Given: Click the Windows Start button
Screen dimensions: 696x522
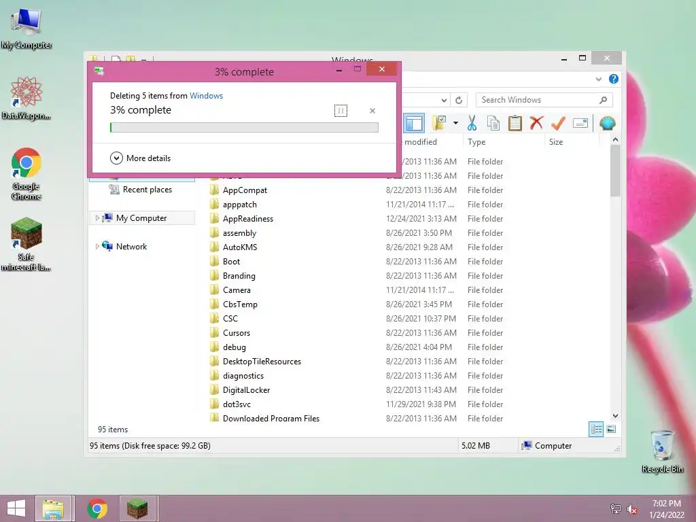Looking at the screenshot, I should point(16,508).
